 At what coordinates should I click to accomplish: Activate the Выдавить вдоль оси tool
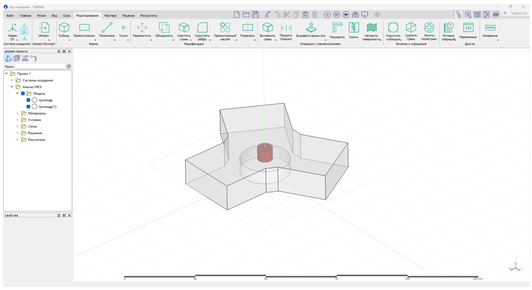pos(311,29)
